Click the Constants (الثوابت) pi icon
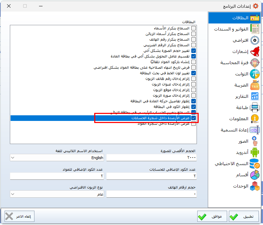 point(255,74)
